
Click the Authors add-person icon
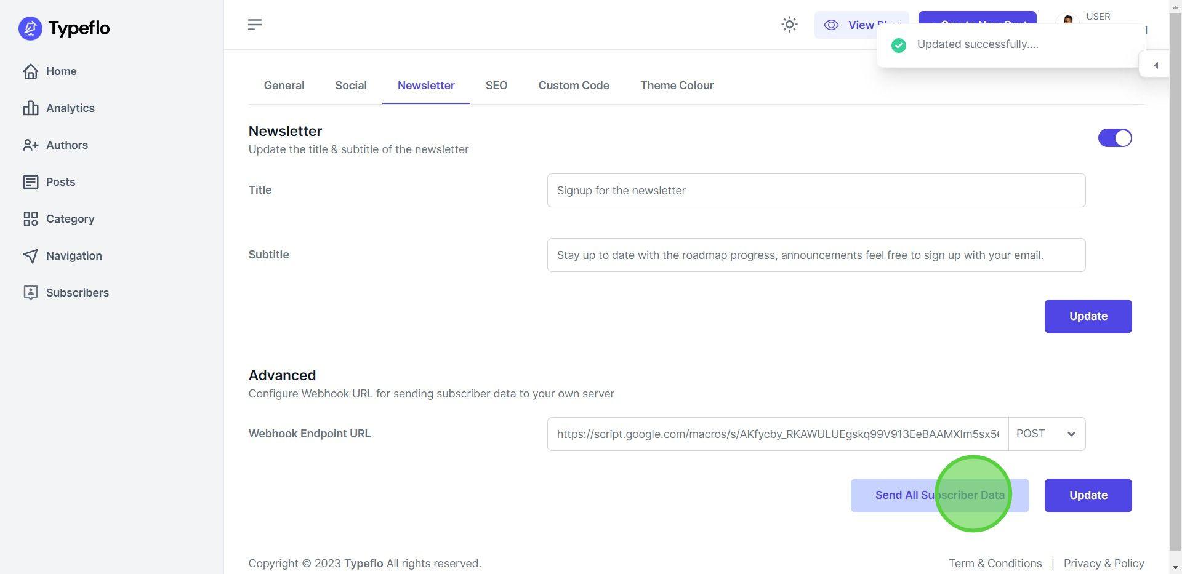tap(30, 145)
